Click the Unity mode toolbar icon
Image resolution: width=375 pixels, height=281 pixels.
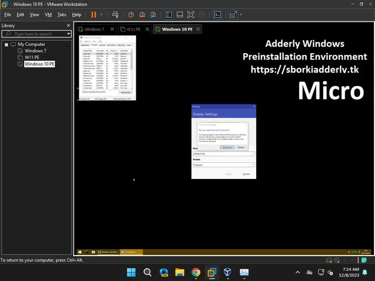pos(202,15)
